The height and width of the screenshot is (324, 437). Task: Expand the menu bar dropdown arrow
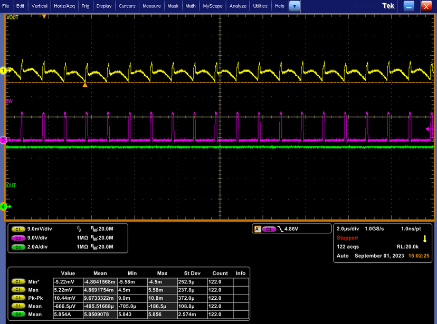(x=294, y=6)
